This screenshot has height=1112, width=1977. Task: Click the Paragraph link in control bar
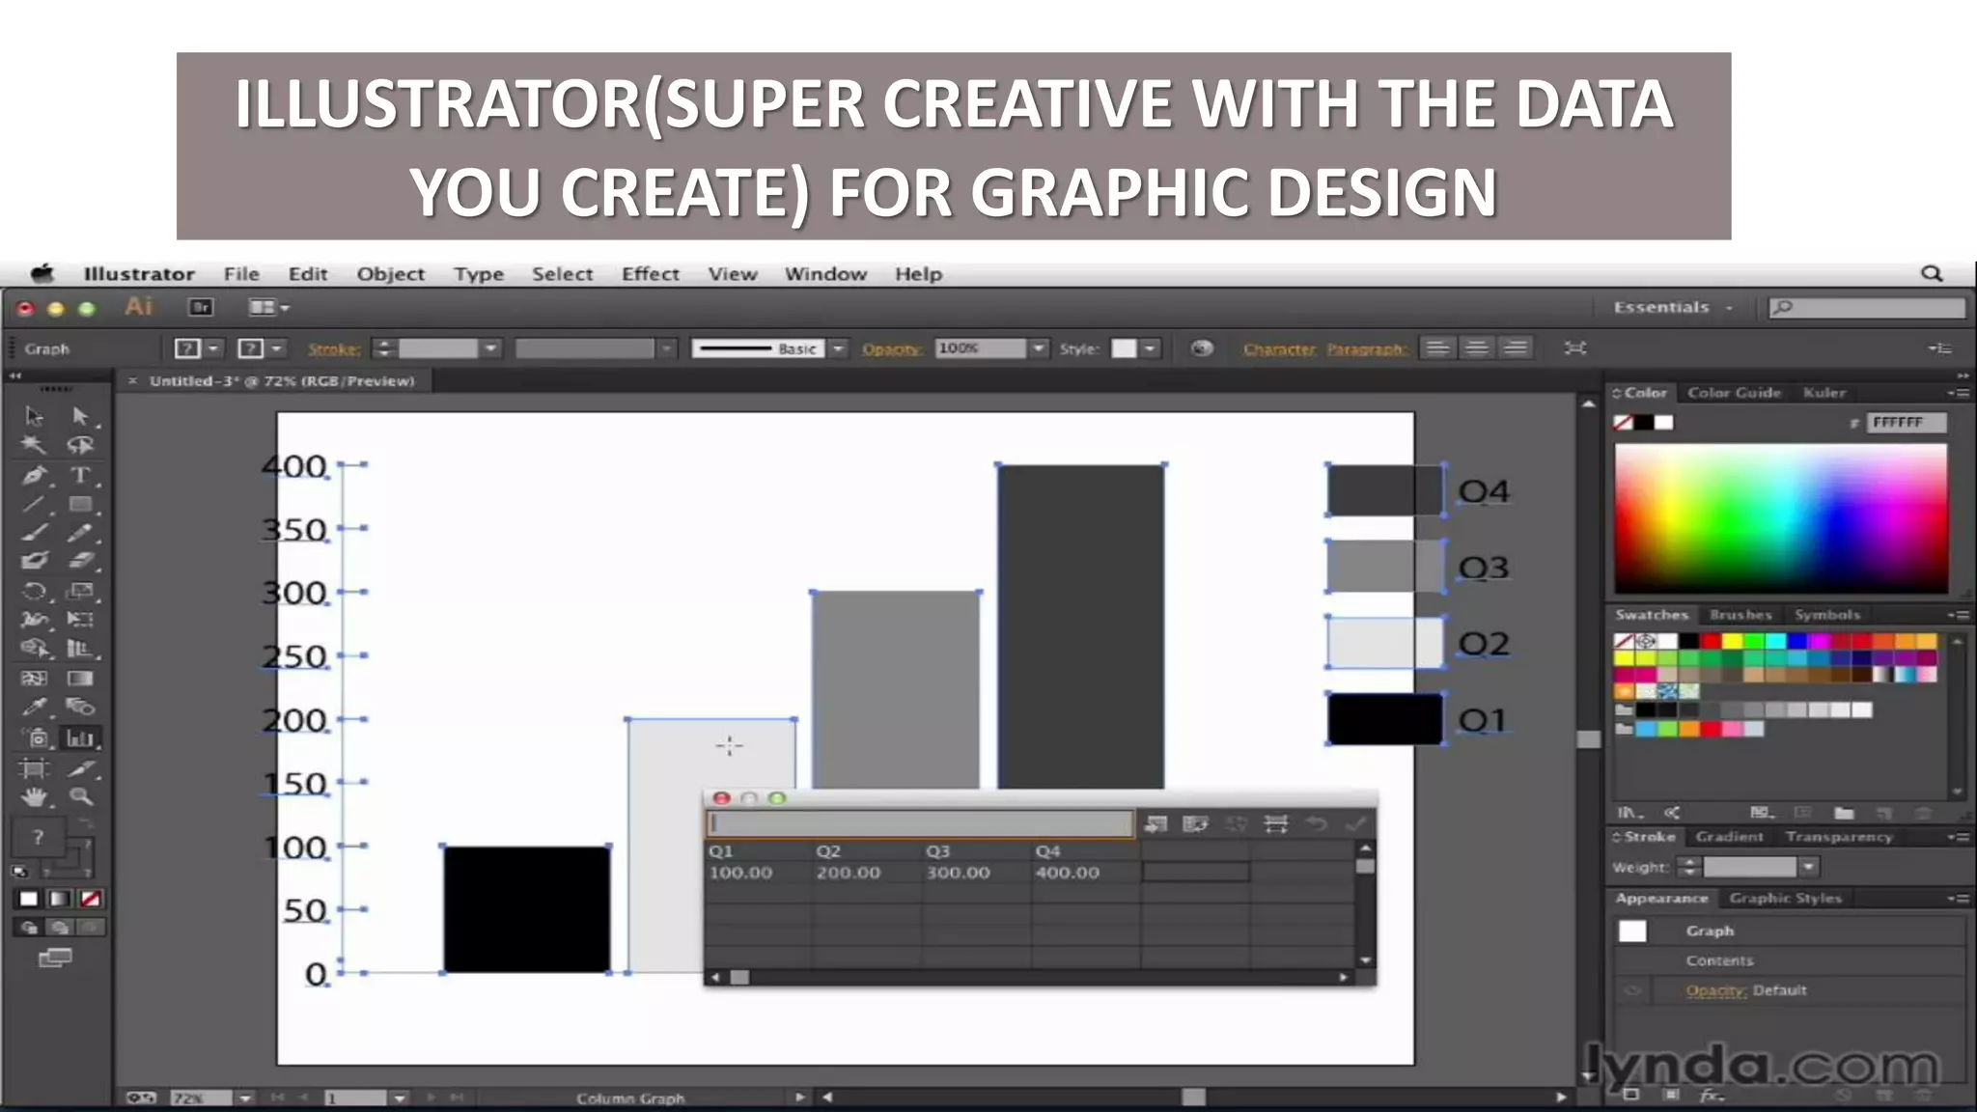point(1366,348)
